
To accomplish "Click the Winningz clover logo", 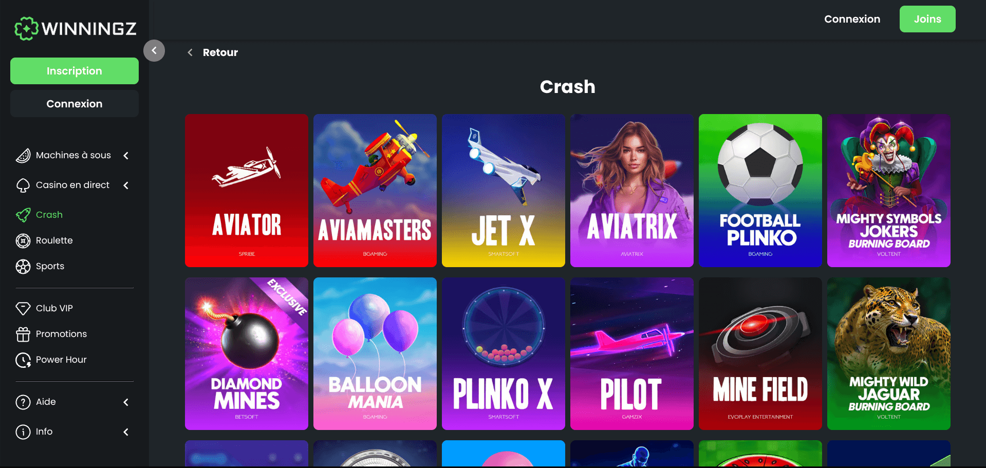I will coord(26,28).
